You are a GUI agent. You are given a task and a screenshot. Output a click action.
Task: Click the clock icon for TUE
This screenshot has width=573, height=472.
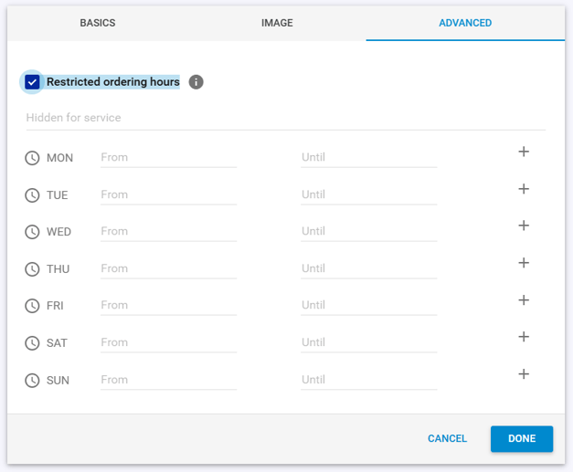point(32,195)
